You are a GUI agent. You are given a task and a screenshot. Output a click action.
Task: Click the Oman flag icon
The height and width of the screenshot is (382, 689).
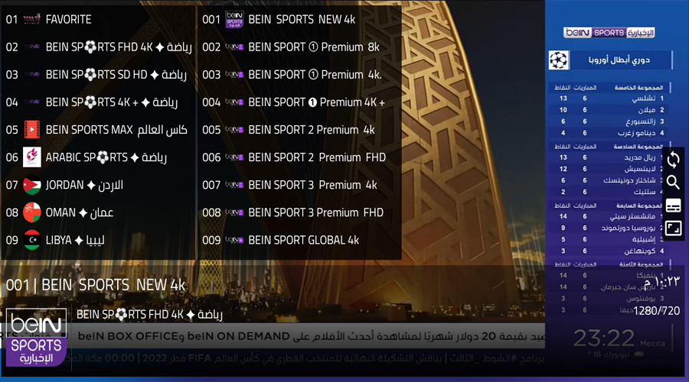tap(31, 212)
